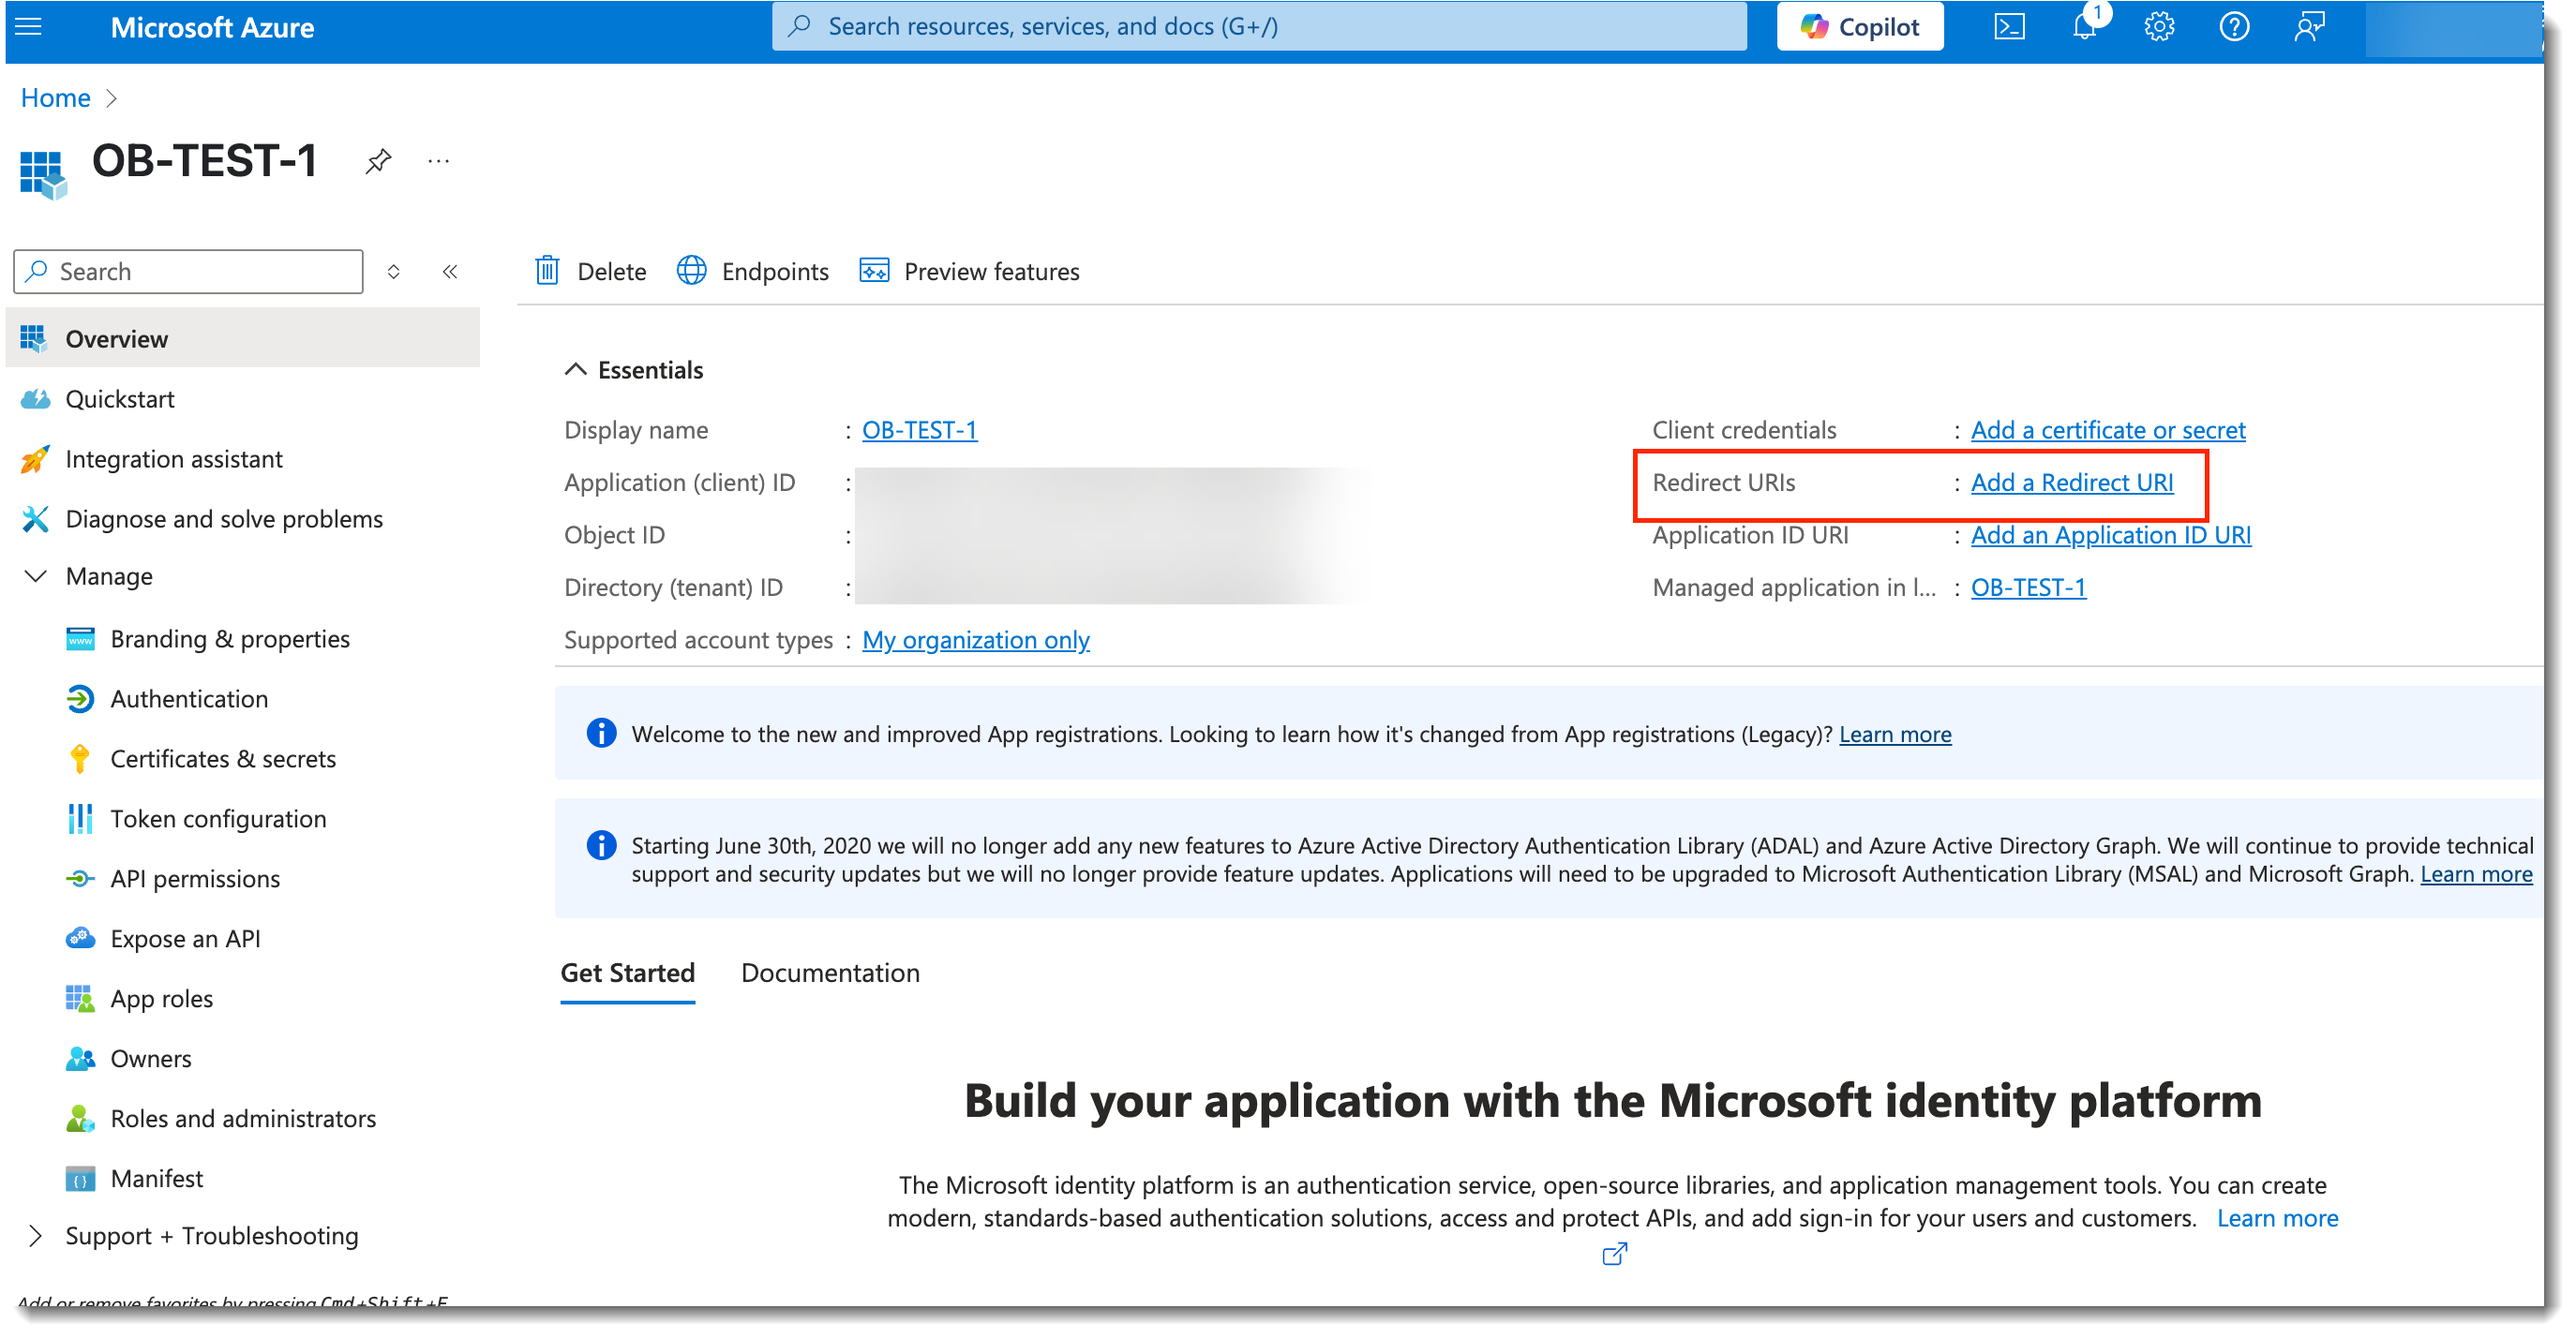Collapse the Essentials section

(x=575, y=370)
